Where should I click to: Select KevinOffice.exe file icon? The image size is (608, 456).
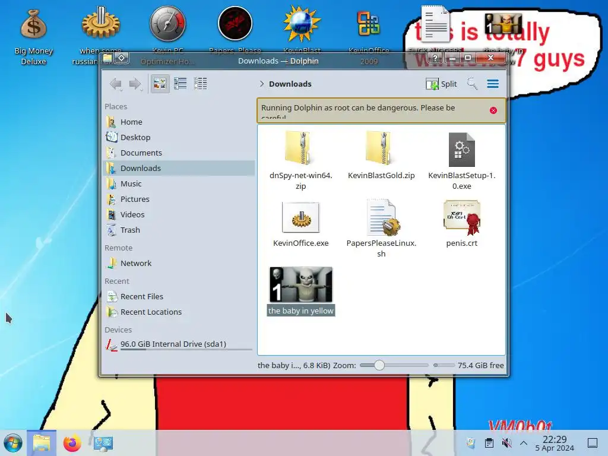coord(301,217)
